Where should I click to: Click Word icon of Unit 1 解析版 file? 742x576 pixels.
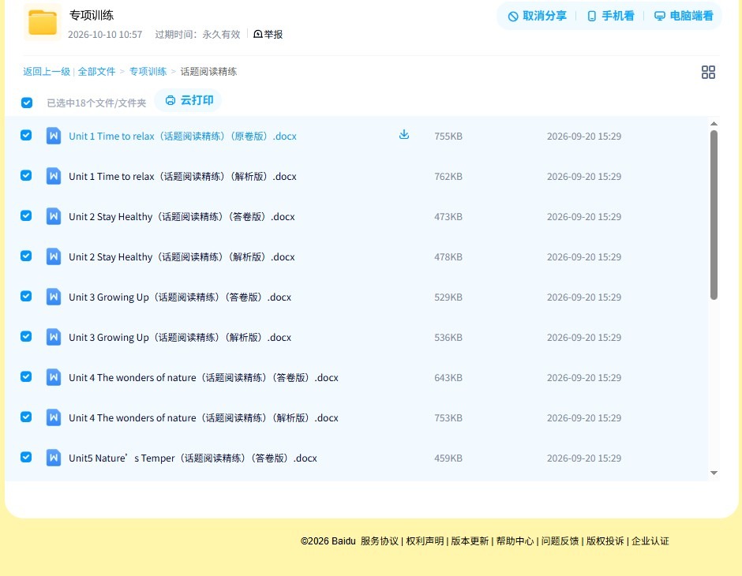pyautogui.click(x=54, y=176)
